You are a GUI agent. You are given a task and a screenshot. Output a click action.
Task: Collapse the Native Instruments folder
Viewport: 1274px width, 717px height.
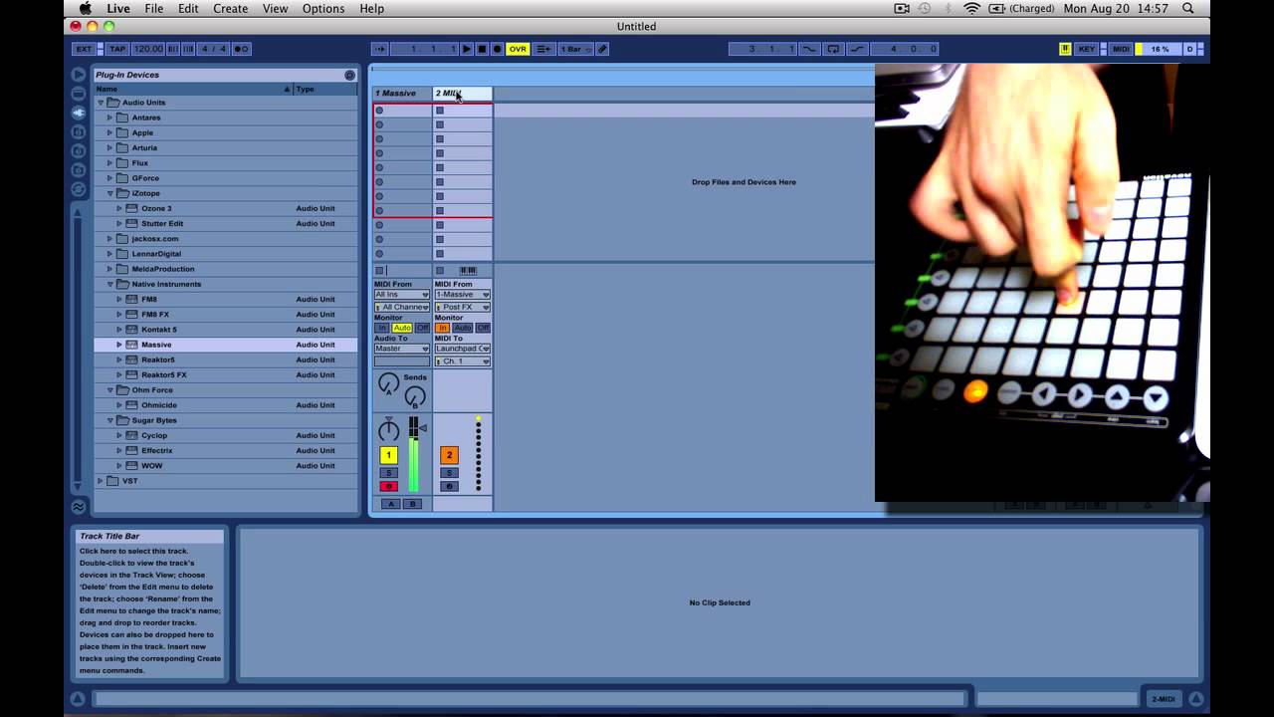(x=109, y=284)
